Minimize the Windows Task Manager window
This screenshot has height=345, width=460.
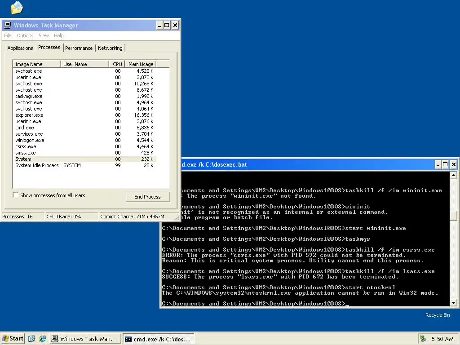click(159, 25)
